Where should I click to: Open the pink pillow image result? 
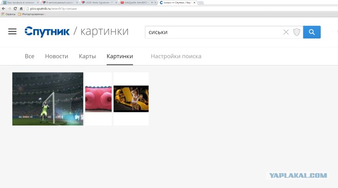coord(98,99)
